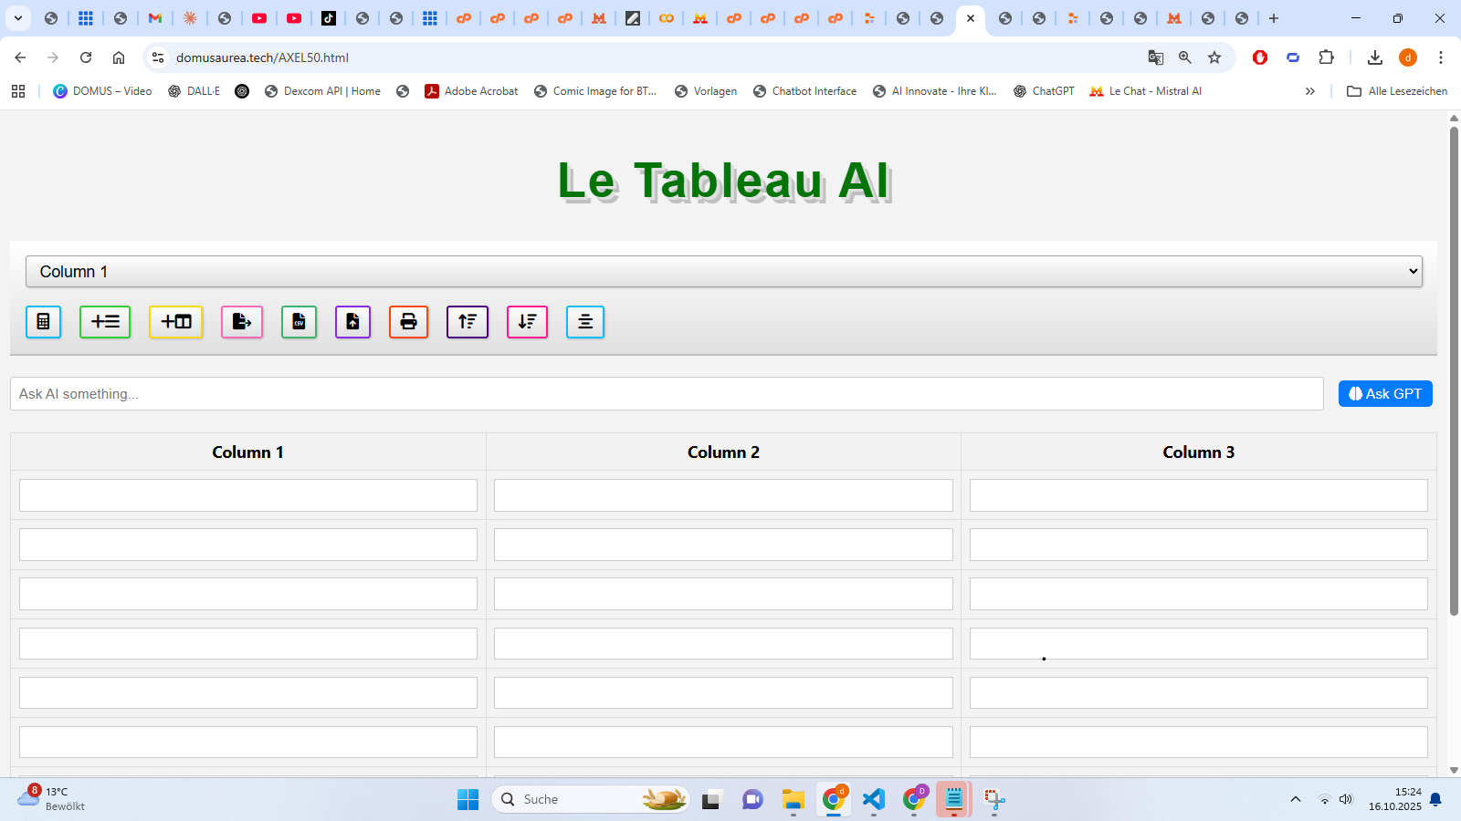The width and height of the screenshot is (1461, 821).
Task: Open the calculator tool
Action: (x=43, y=322)
